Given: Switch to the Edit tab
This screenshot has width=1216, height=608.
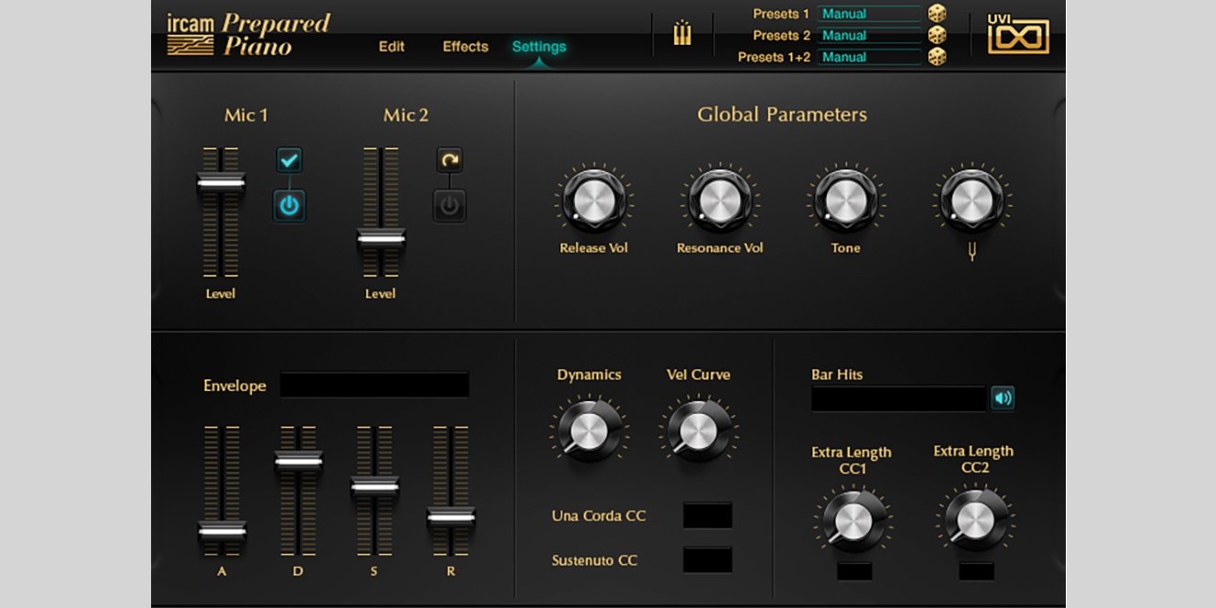Looking at the screenshot, I should (392, 47).
